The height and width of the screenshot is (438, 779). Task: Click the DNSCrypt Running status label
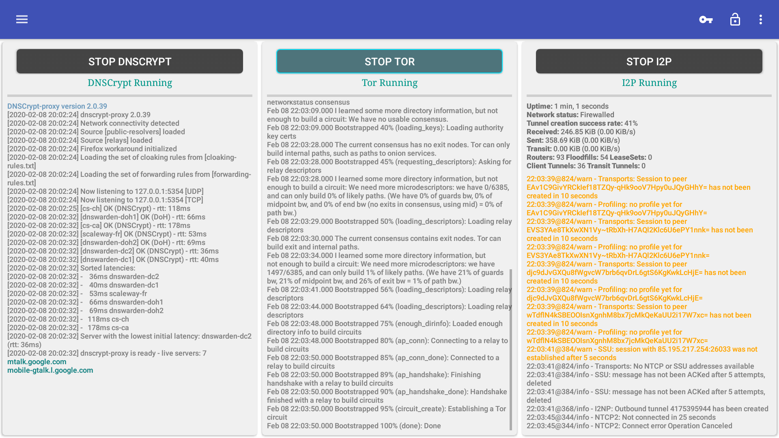point(130,83)
